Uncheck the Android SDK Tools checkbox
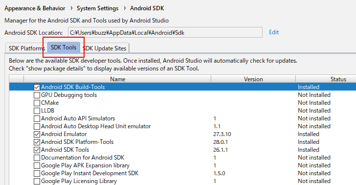The image size is (356, 185). click(37, 150)
